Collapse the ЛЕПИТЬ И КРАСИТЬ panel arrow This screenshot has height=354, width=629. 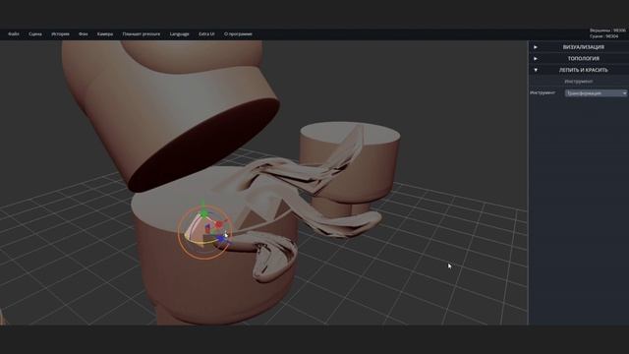pos(536,70)
